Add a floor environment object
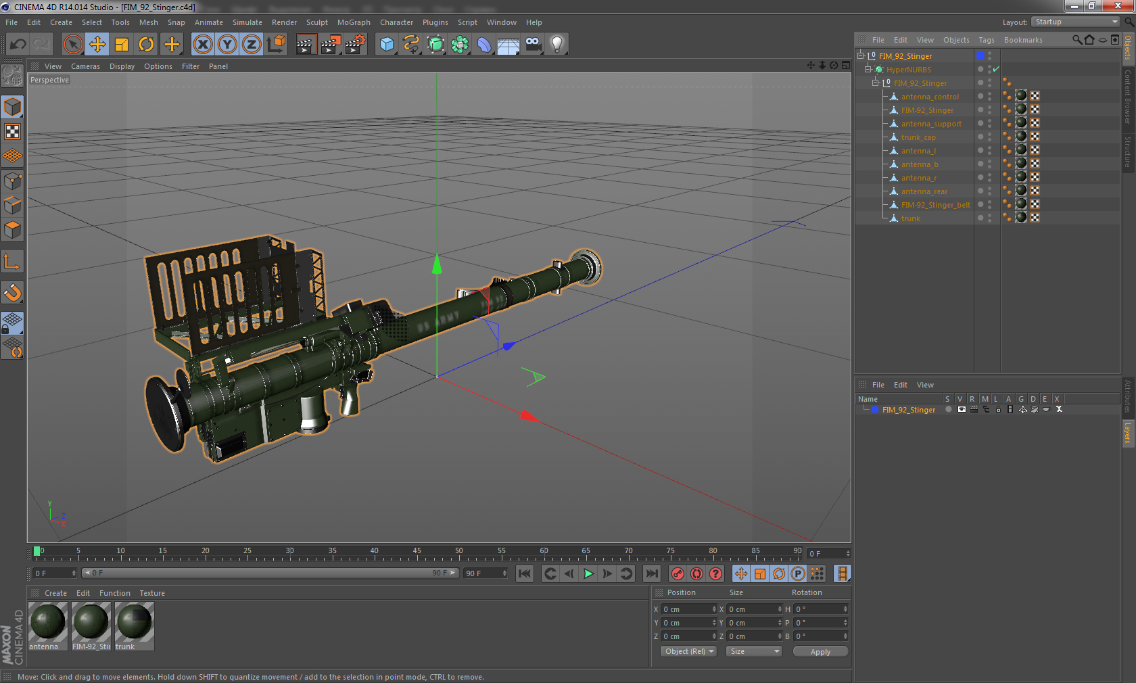The image size is (1136, 683). click(508, 45)
